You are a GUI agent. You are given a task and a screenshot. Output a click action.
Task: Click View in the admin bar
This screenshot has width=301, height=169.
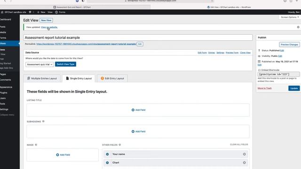point(50,12)
